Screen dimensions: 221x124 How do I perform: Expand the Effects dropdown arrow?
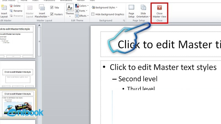click(88, 16)
